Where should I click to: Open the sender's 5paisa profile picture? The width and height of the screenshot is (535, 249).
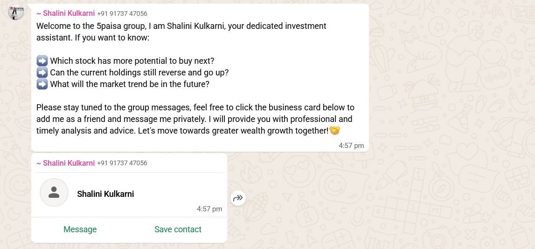(x=16, y=12)
